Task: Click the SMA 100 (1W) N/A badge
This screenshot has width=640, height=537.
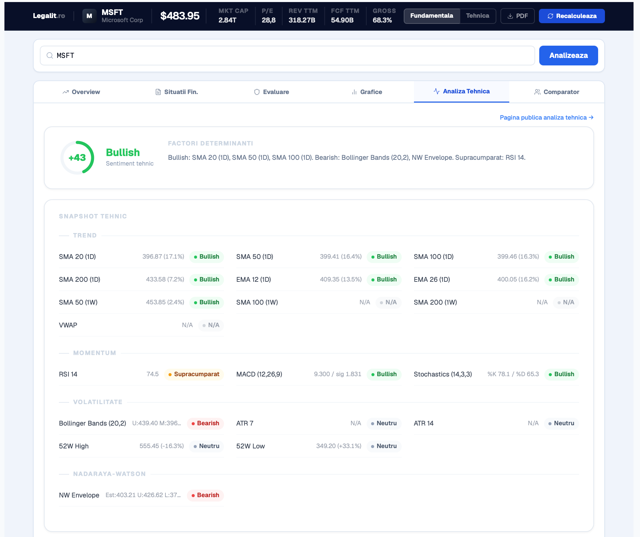Action: pyautogui.click(x=388, y=302)
